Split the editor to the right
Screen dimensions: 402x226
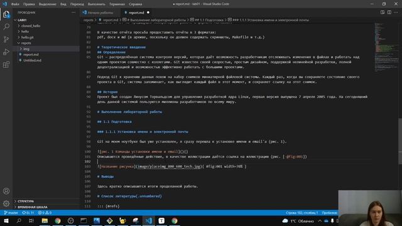point(389,13)
